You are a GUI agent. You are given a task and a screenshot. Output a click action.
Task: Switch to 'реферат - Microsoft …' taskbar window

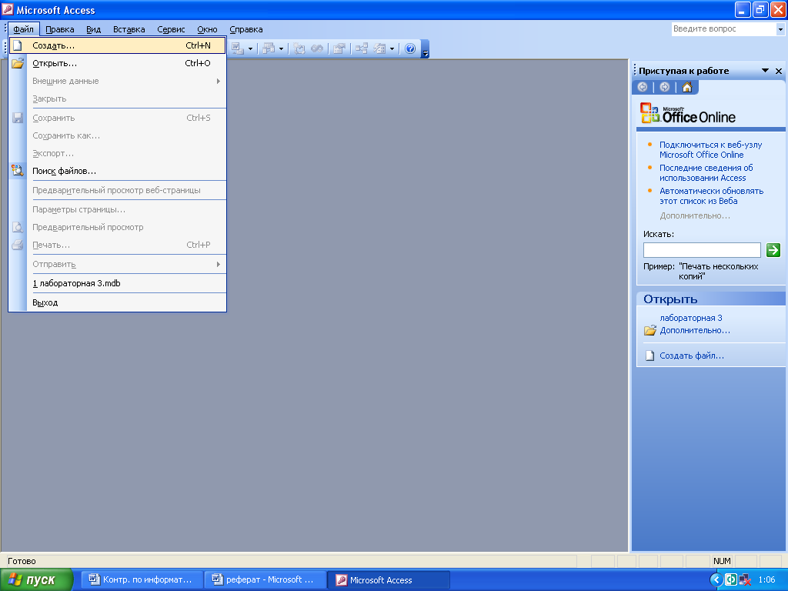(265, 579)
